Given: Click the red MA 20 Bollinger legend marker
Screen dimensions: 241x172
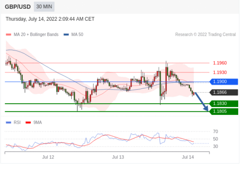Looking at the screenshot, I should point(8,35).
